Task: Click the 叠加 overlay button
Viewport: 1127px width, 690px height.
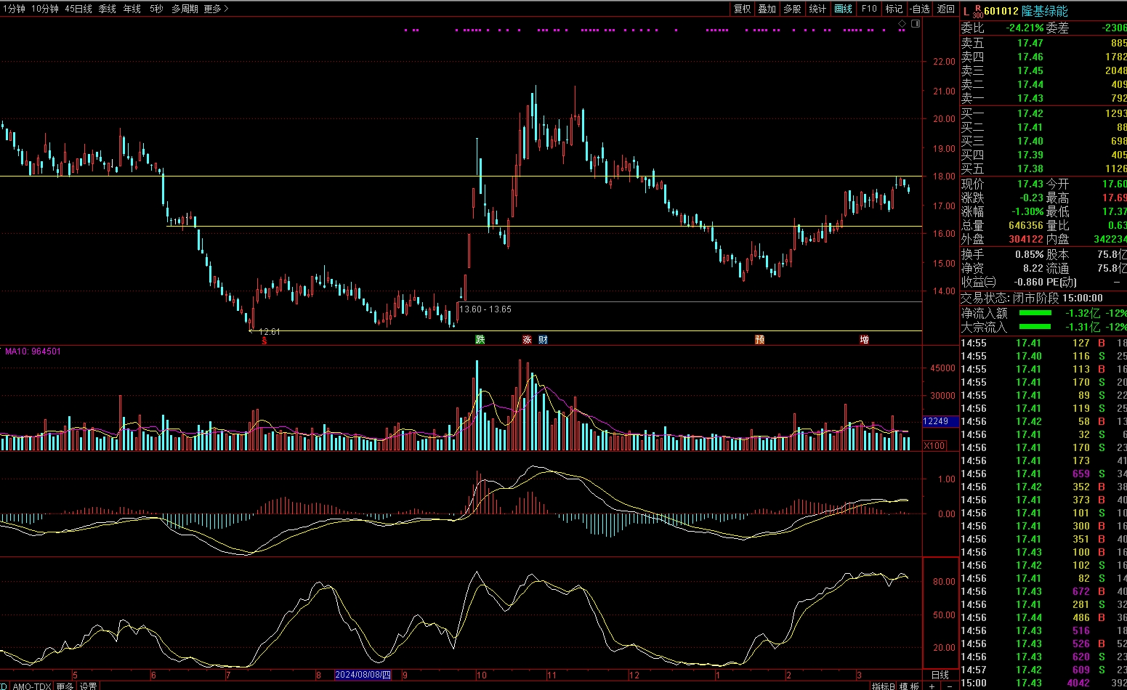Action: 767,9
